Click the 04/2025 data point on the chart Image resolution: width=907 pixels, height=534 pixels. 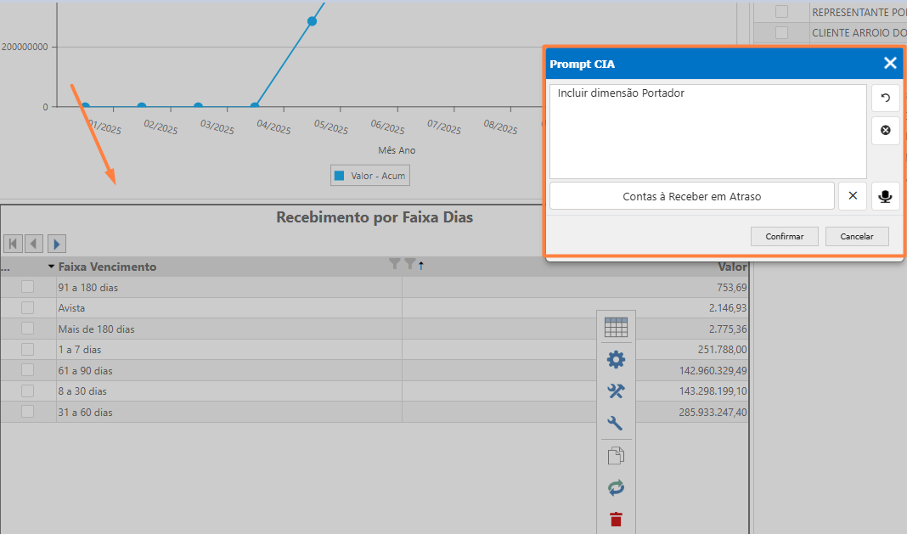(x=255, y=106)
